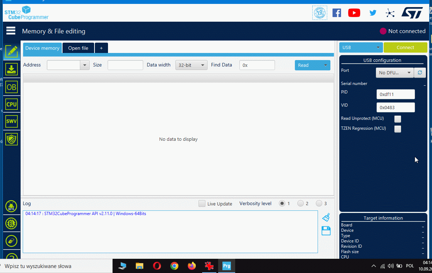Open the SWV serial wire viewer
The width and height of the screenshot is (432, 273).
click(x=11, y=121)
